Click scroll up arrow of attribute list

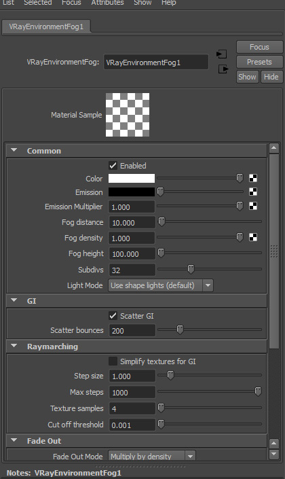pos(274,148)
